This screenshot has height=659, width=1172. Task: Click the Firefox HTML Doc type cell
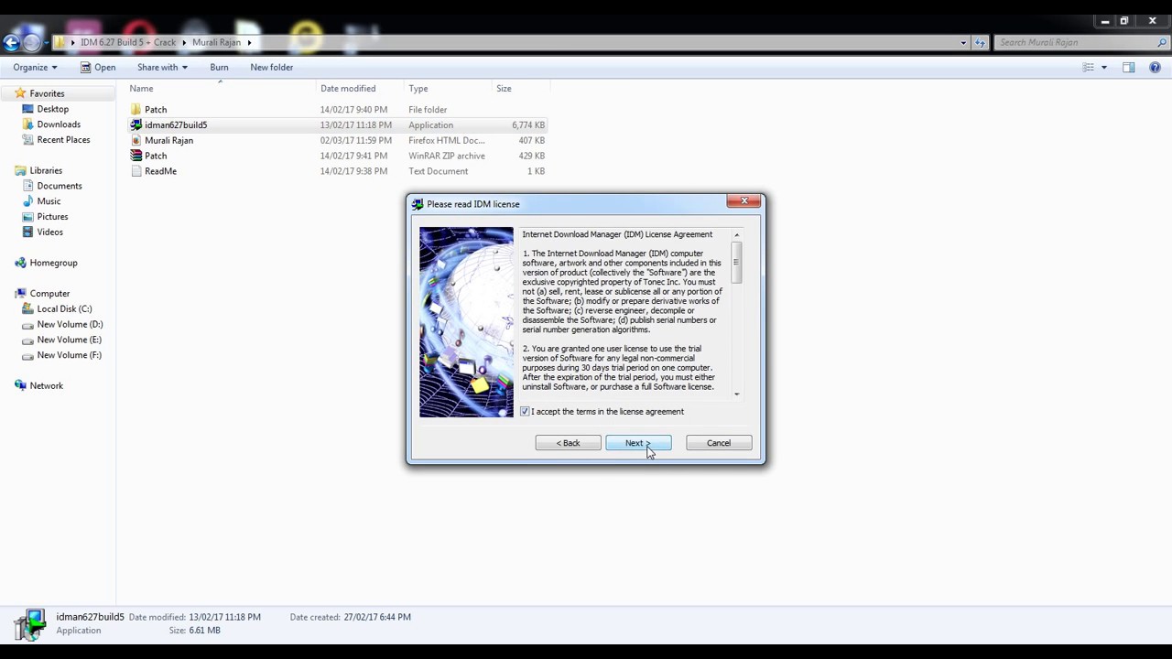(447, 141)
